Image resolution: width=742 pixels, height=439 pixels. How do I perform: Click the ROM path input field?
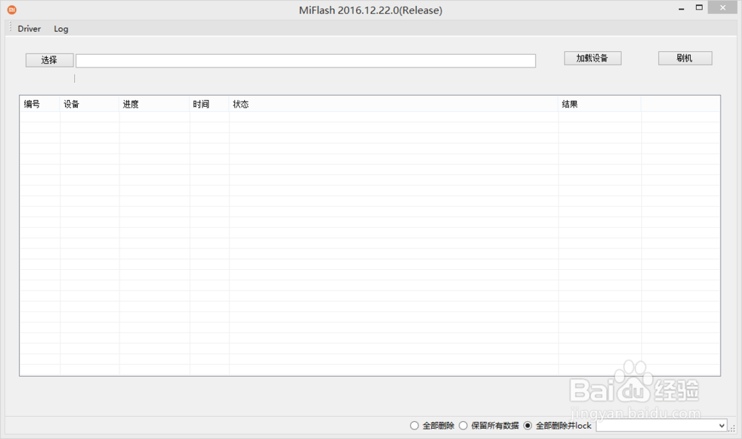click(305, 60)
